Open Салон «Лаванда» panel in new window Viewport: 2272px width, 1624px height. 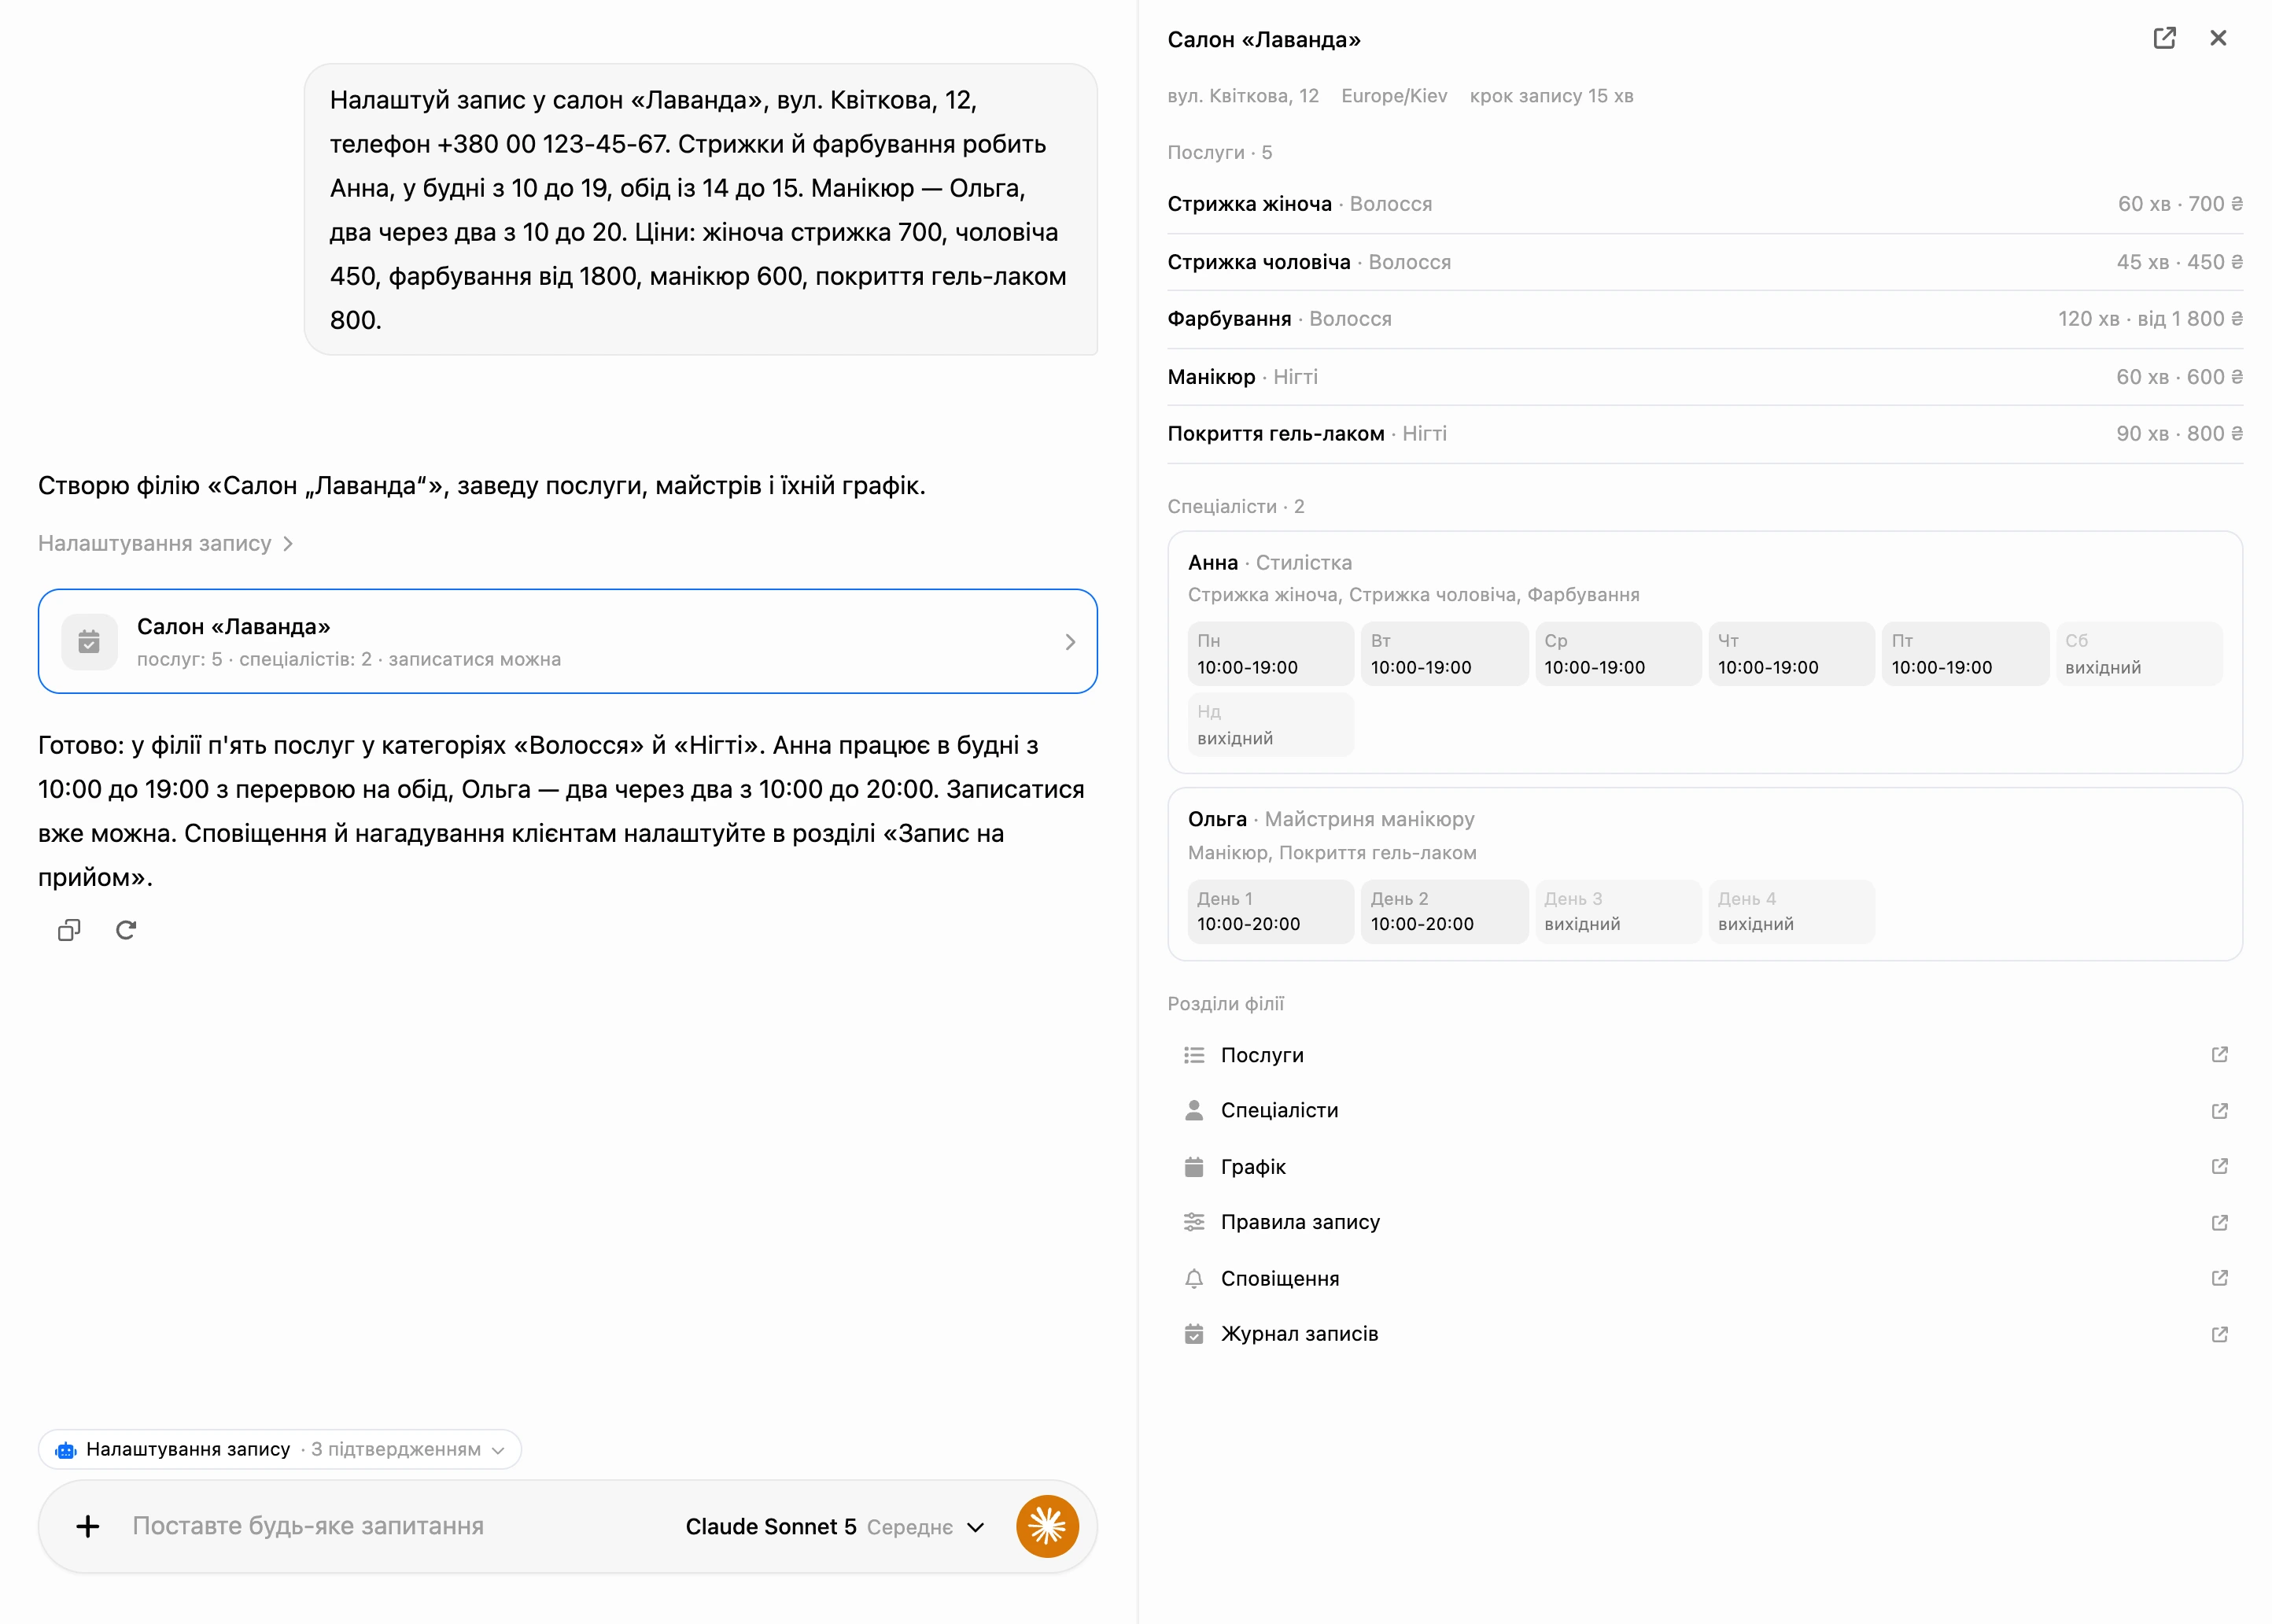pyautogui.click(x=2164, y=38)
